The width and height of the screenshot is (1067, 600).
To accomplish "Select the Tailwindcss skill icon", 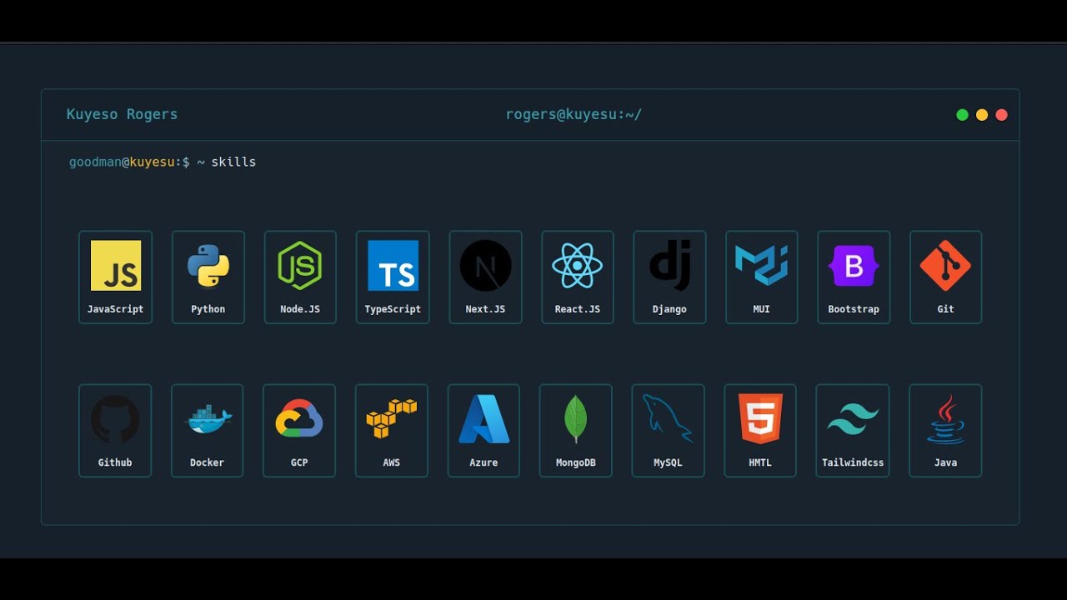I will click(x=853, y=419).
